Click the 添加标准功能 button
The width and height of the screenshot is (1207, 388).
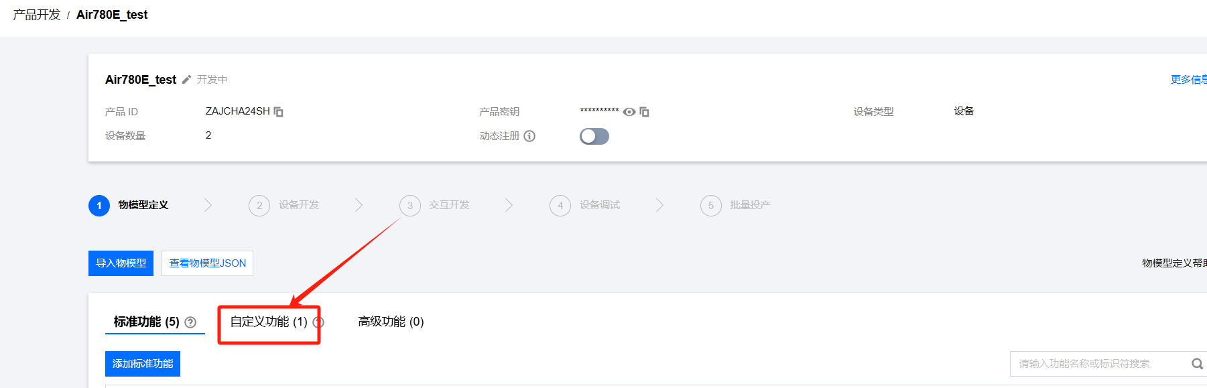click(x=143, y=364)
